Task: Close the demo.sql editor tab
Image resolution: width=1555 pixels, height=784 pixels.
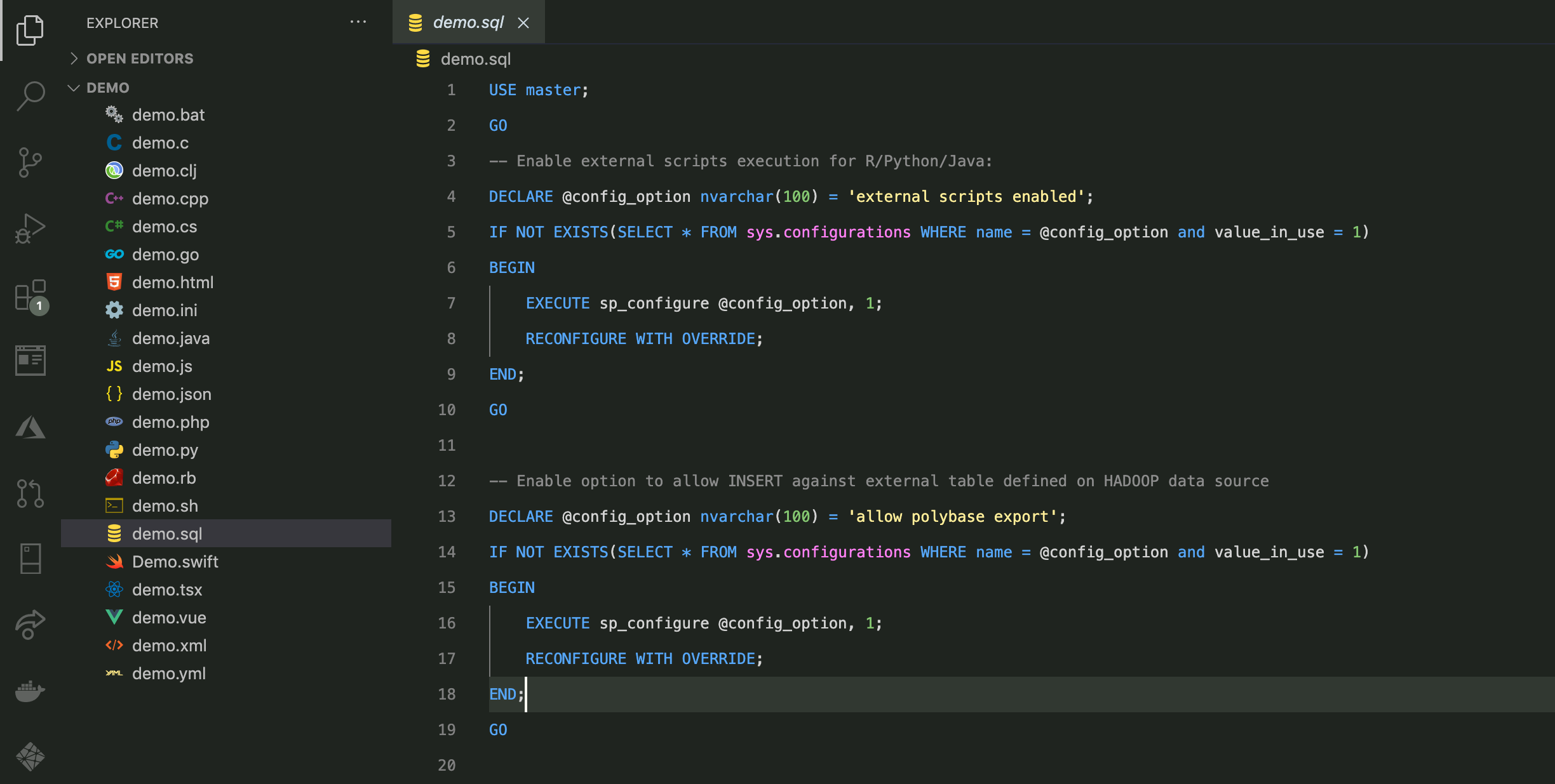Action: tap(523, 22)
